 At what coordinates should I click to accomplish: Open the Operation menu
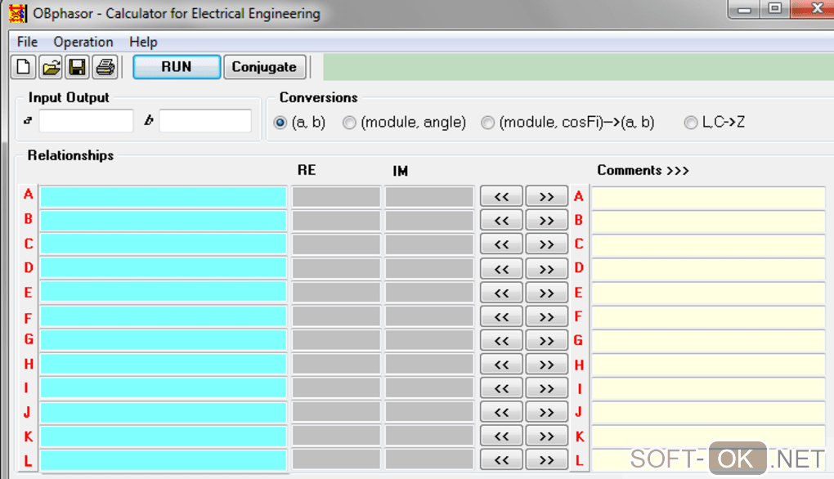tap(83, 42)
